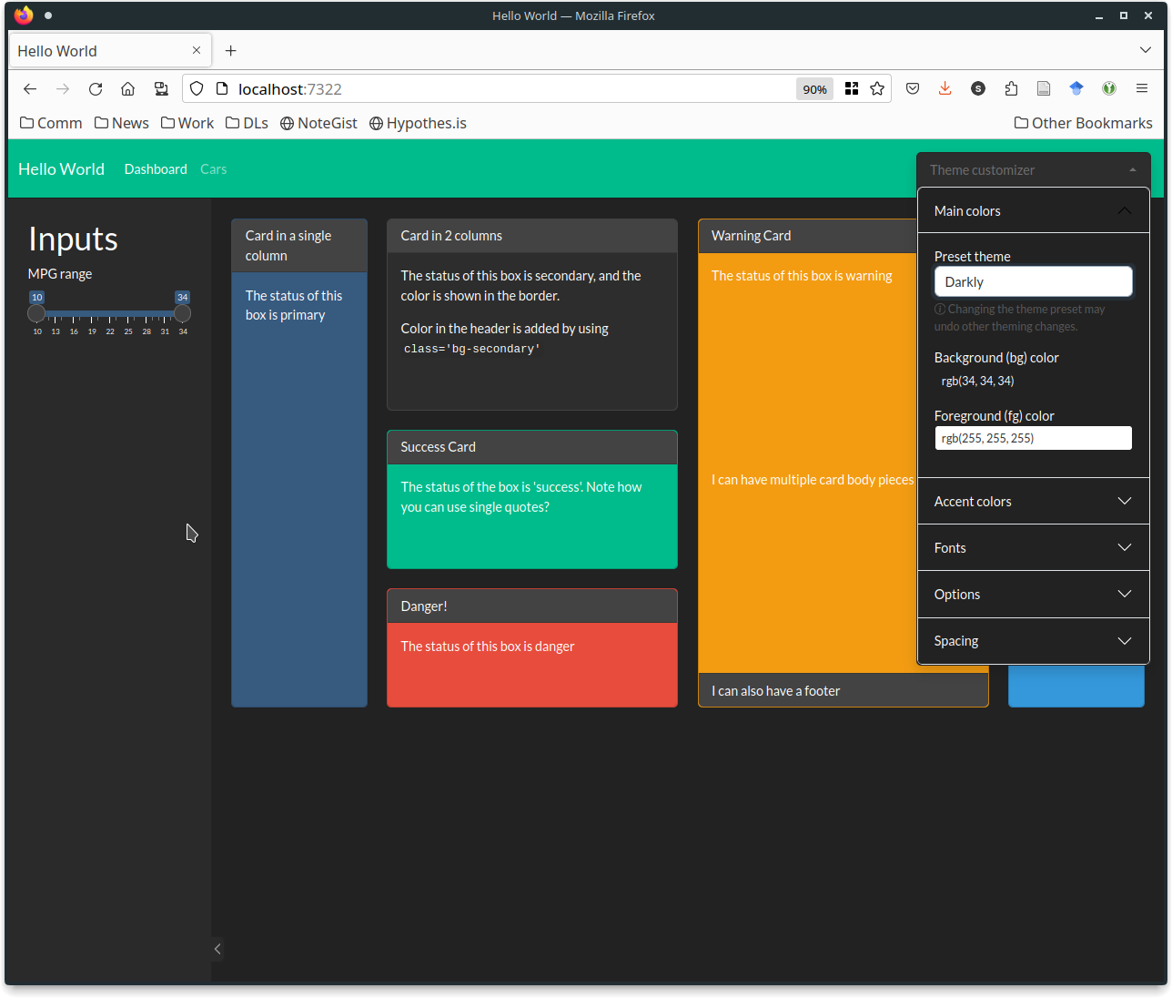1172x998 pixels.
Task: Select the Dashboard nav tab
Action: click(156, 169)
